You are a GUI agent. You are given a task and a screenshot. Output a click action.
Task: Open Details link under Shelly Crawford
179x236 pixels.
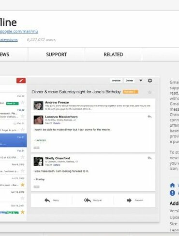[57, 165]
